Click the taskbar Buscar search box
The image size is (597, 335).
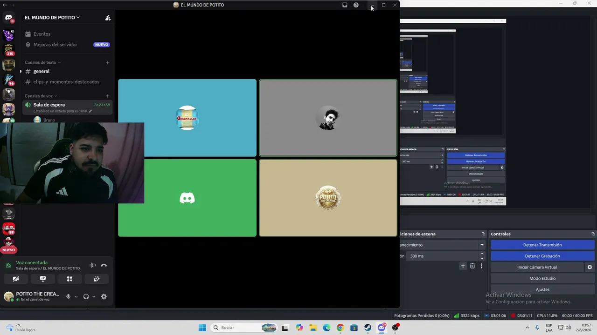pos(245,328)
